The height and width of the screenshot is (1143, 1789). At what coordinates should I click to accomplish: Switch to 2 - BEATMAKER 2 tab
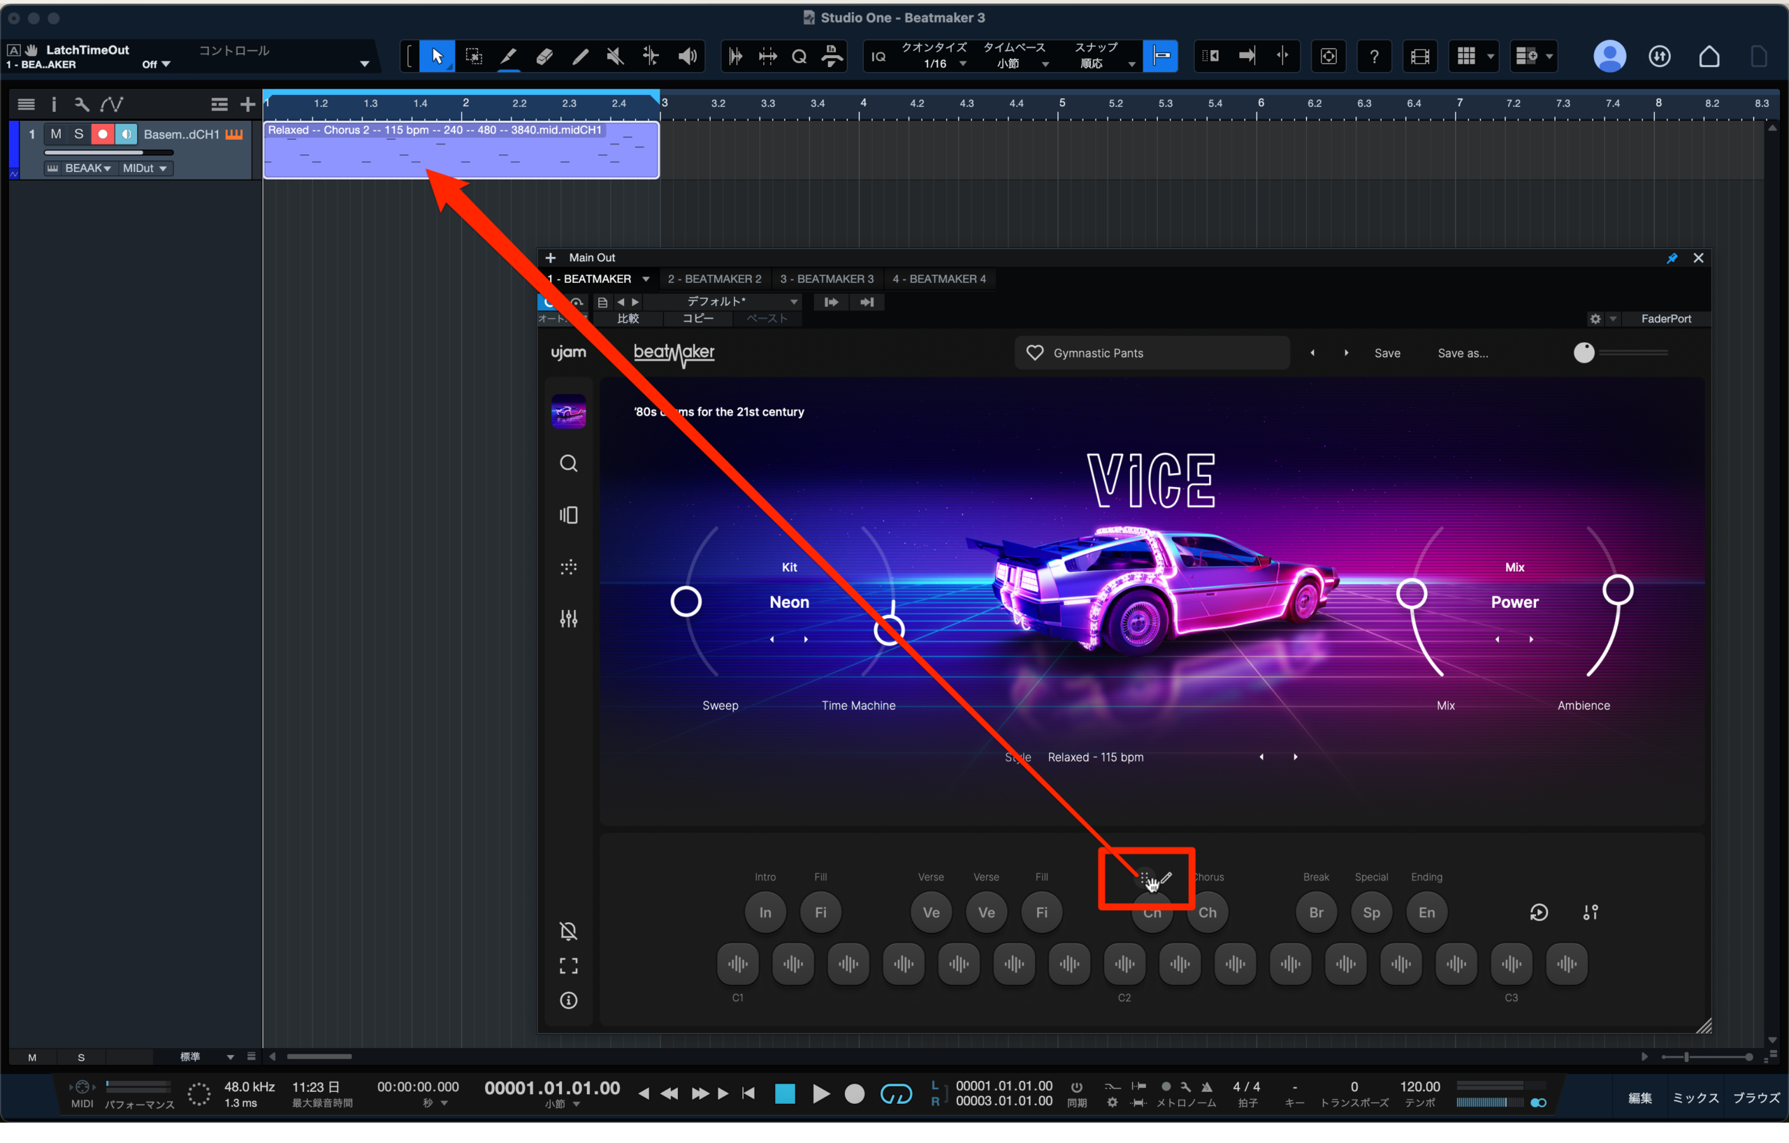coord(715,279)
